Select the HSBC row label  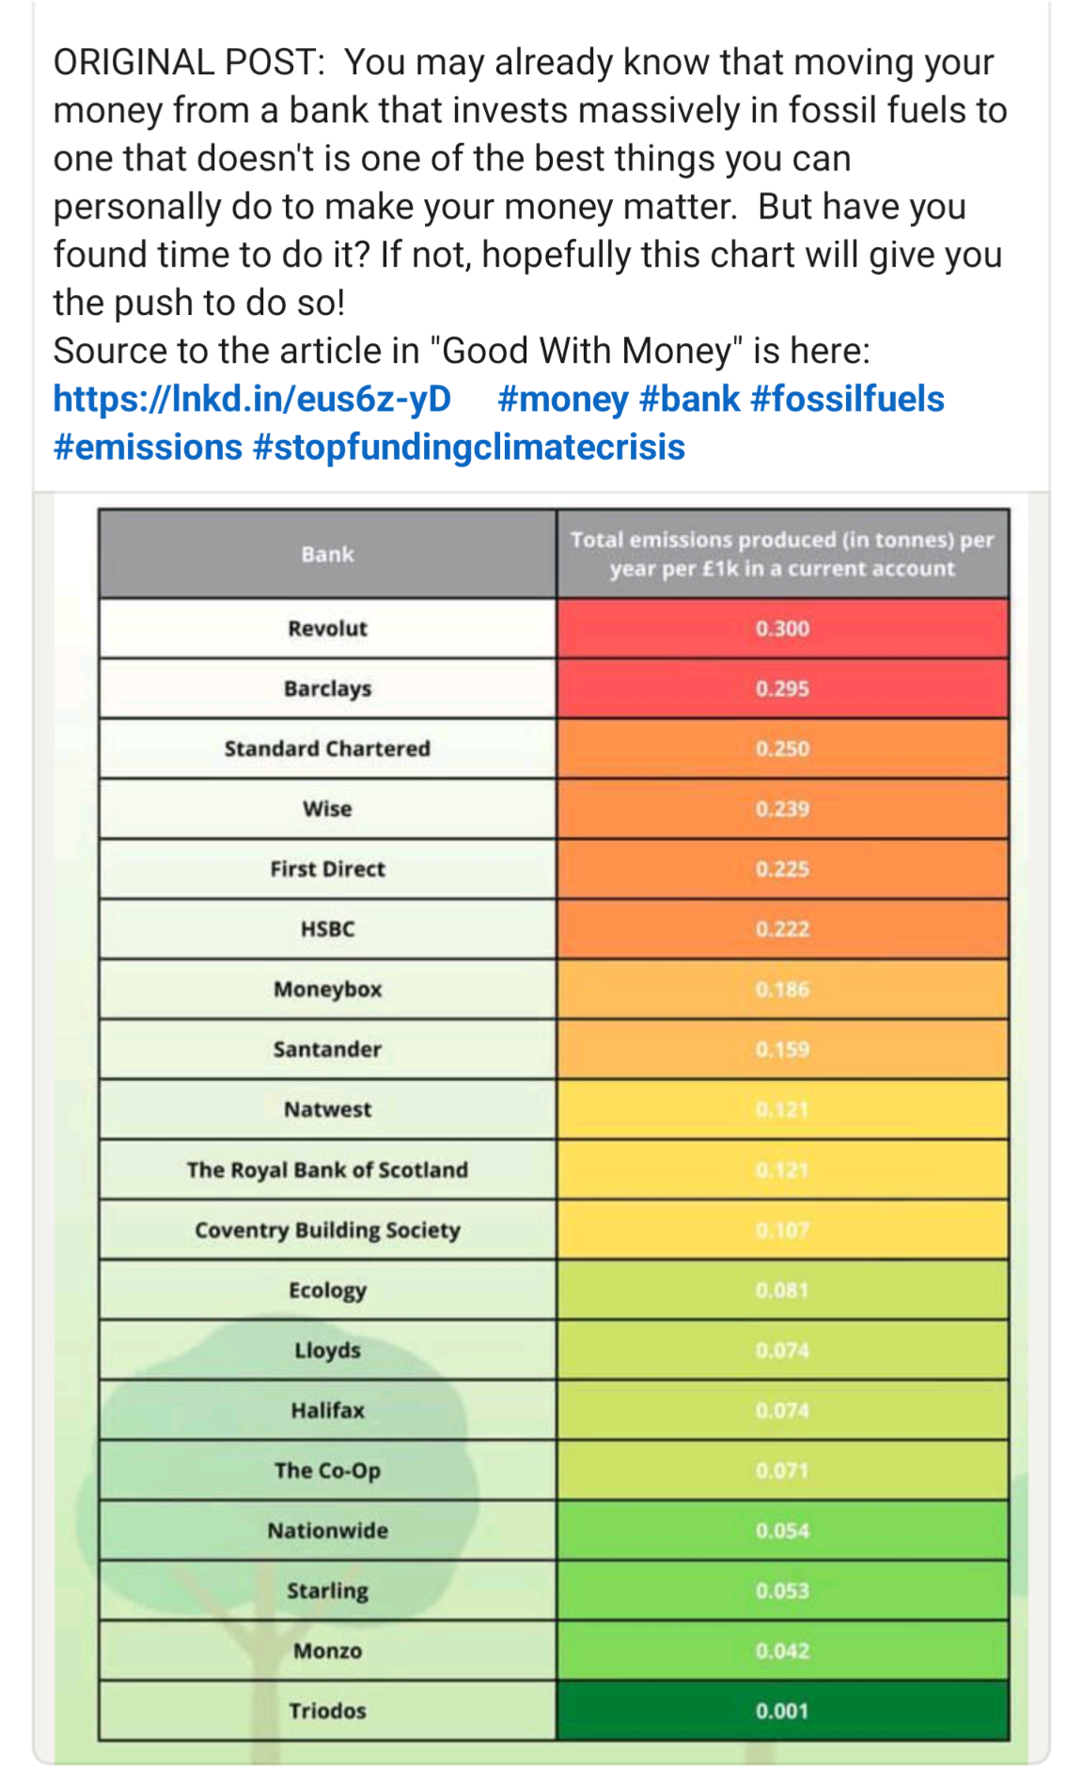(x=327, y=929)
